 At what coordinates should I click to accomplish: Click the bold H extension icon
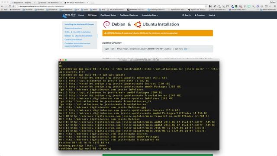(210, 6)
